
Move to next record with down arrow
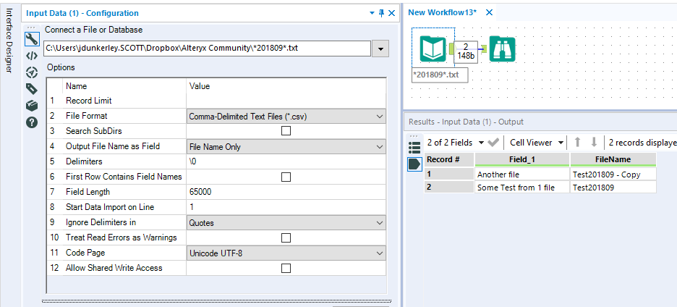coord(594,142)
